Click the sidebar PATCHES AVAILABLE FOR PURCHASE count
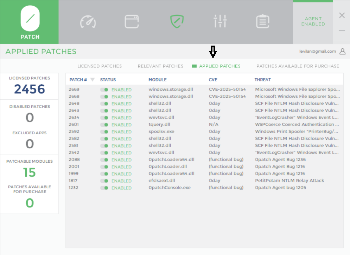The width and height of the screenshot is (350, 255). 30,203
